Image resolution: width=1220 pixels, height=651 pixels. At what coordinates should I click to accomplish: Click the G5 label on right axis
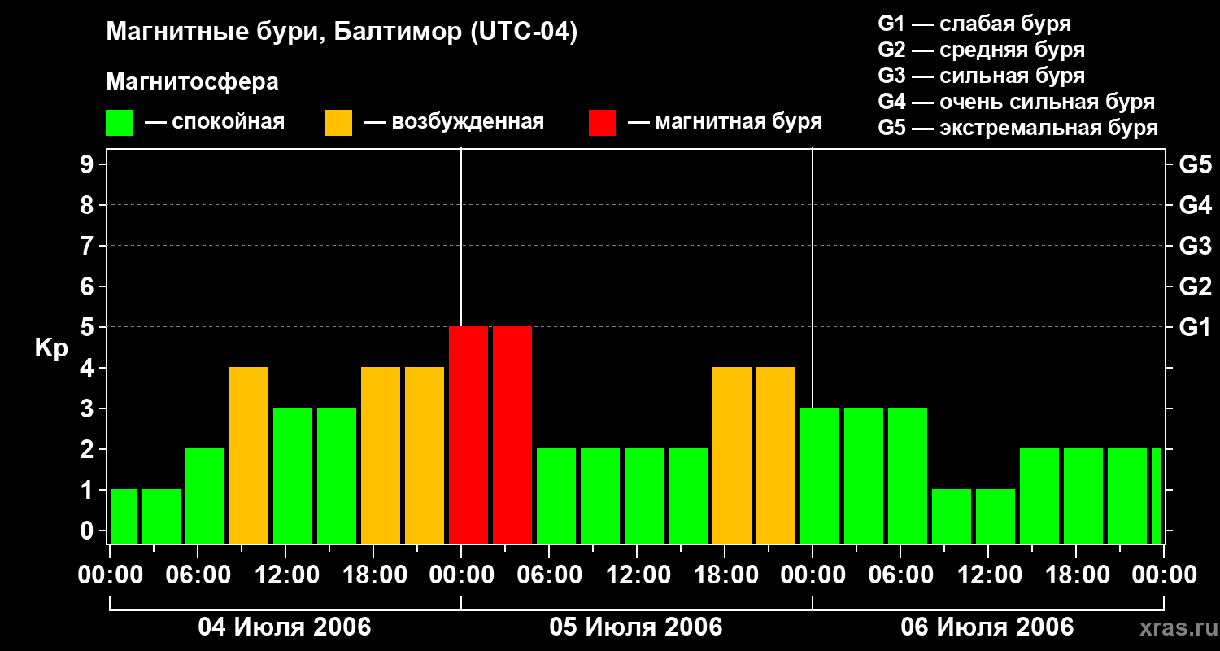coord(1195,165)
